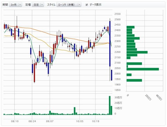The image size is (167, 127).
Task: Click the 08/10 date label
Action: pyautogui.click(x=15, y=121)
